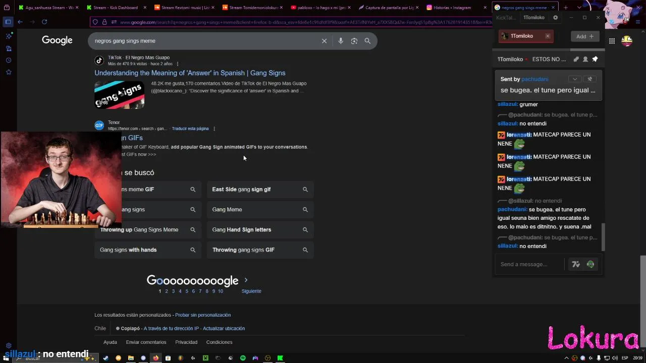This screenshot has width=646, height=363.
Task: Close the Stream - Kick Dashboard tab
Action: pyautogui.click(x=145, y=8)
